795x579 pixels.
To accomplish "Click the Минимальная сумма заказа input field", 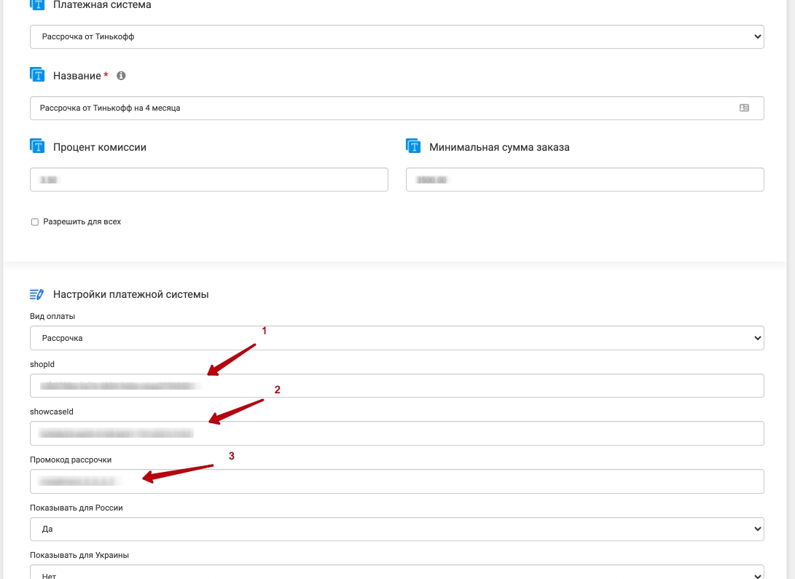I will (585, 180).
